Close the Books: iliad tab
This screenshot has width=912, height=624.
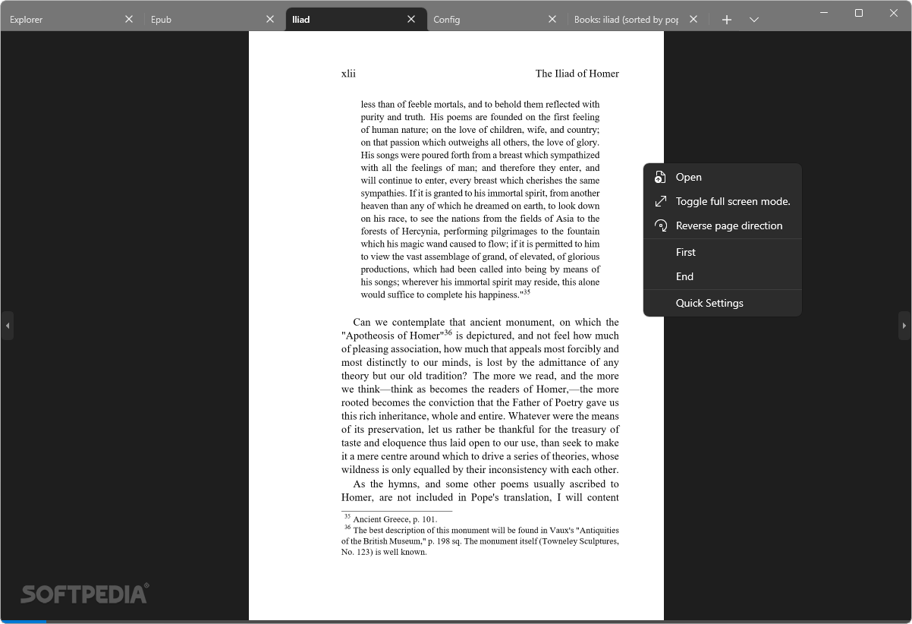[x=693, y=20]
